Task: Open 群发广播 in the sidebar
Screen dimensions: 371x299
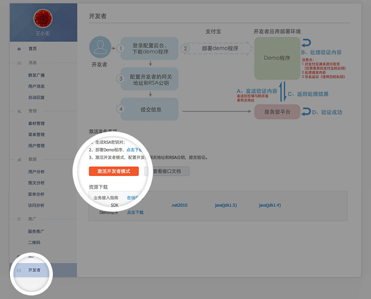Action: tap(36, 75)
